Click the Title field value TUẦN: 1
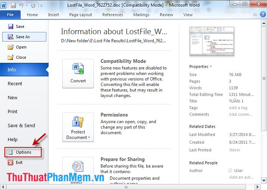Viewport: 267px width, 190px height. click(x=236, y=101)
